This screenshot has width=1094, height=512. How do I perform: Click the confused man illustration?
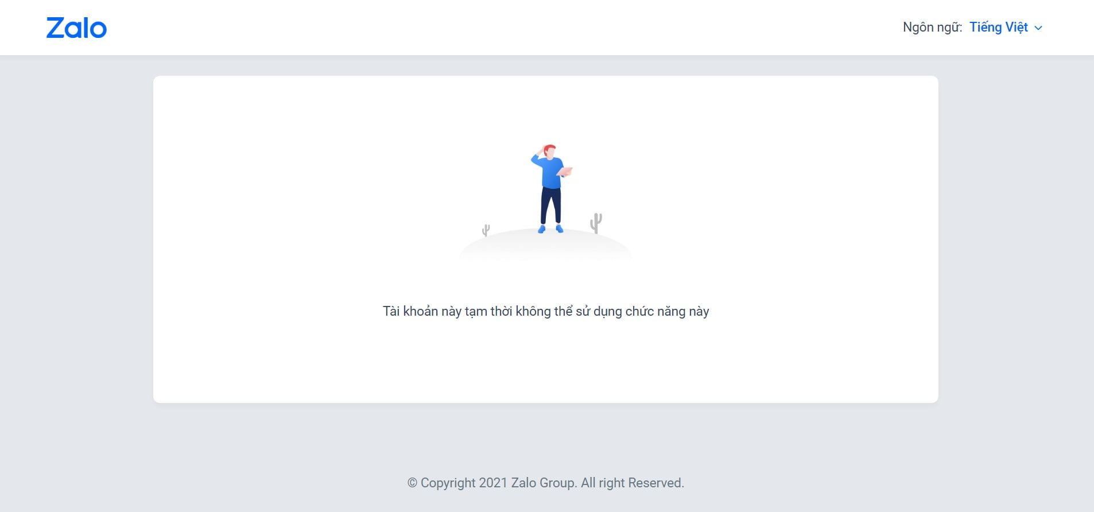click(x=550, y=189)
